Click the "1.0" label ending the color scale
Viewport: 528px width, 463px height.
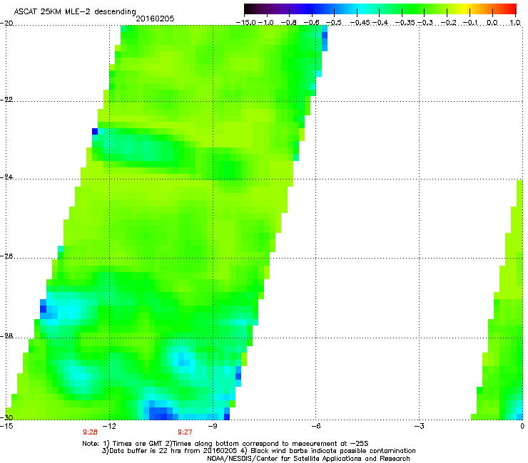(515, 23)
